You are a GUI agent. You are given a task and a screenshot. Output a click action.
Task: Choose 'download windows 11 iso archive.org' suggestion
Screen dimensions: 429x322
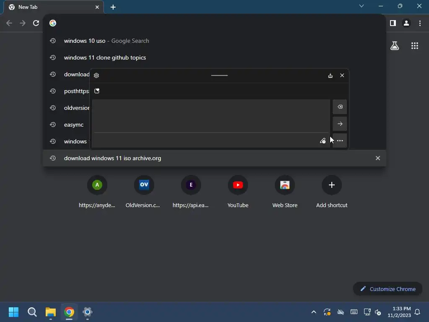(214, 158)
